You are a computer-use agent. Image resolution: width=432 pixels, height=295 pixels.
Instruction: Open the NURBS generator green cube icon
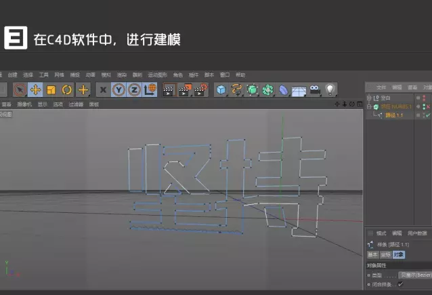click(252, 90)
